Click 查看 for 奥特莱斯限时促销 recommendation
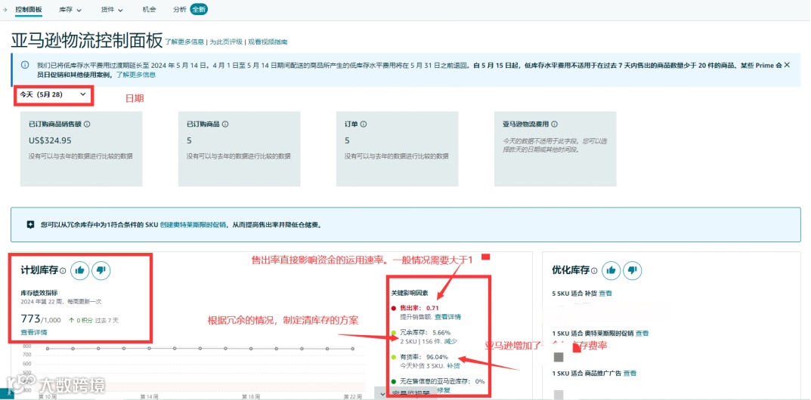Image resolution: width=811 pixels, height=400 pixels. pyautogui.click(x=642, y=333)
